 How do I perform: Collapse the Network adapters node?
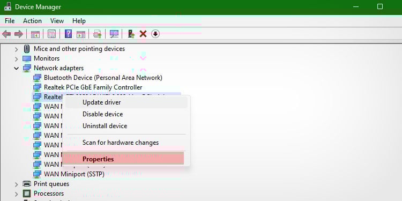(17, 69)
